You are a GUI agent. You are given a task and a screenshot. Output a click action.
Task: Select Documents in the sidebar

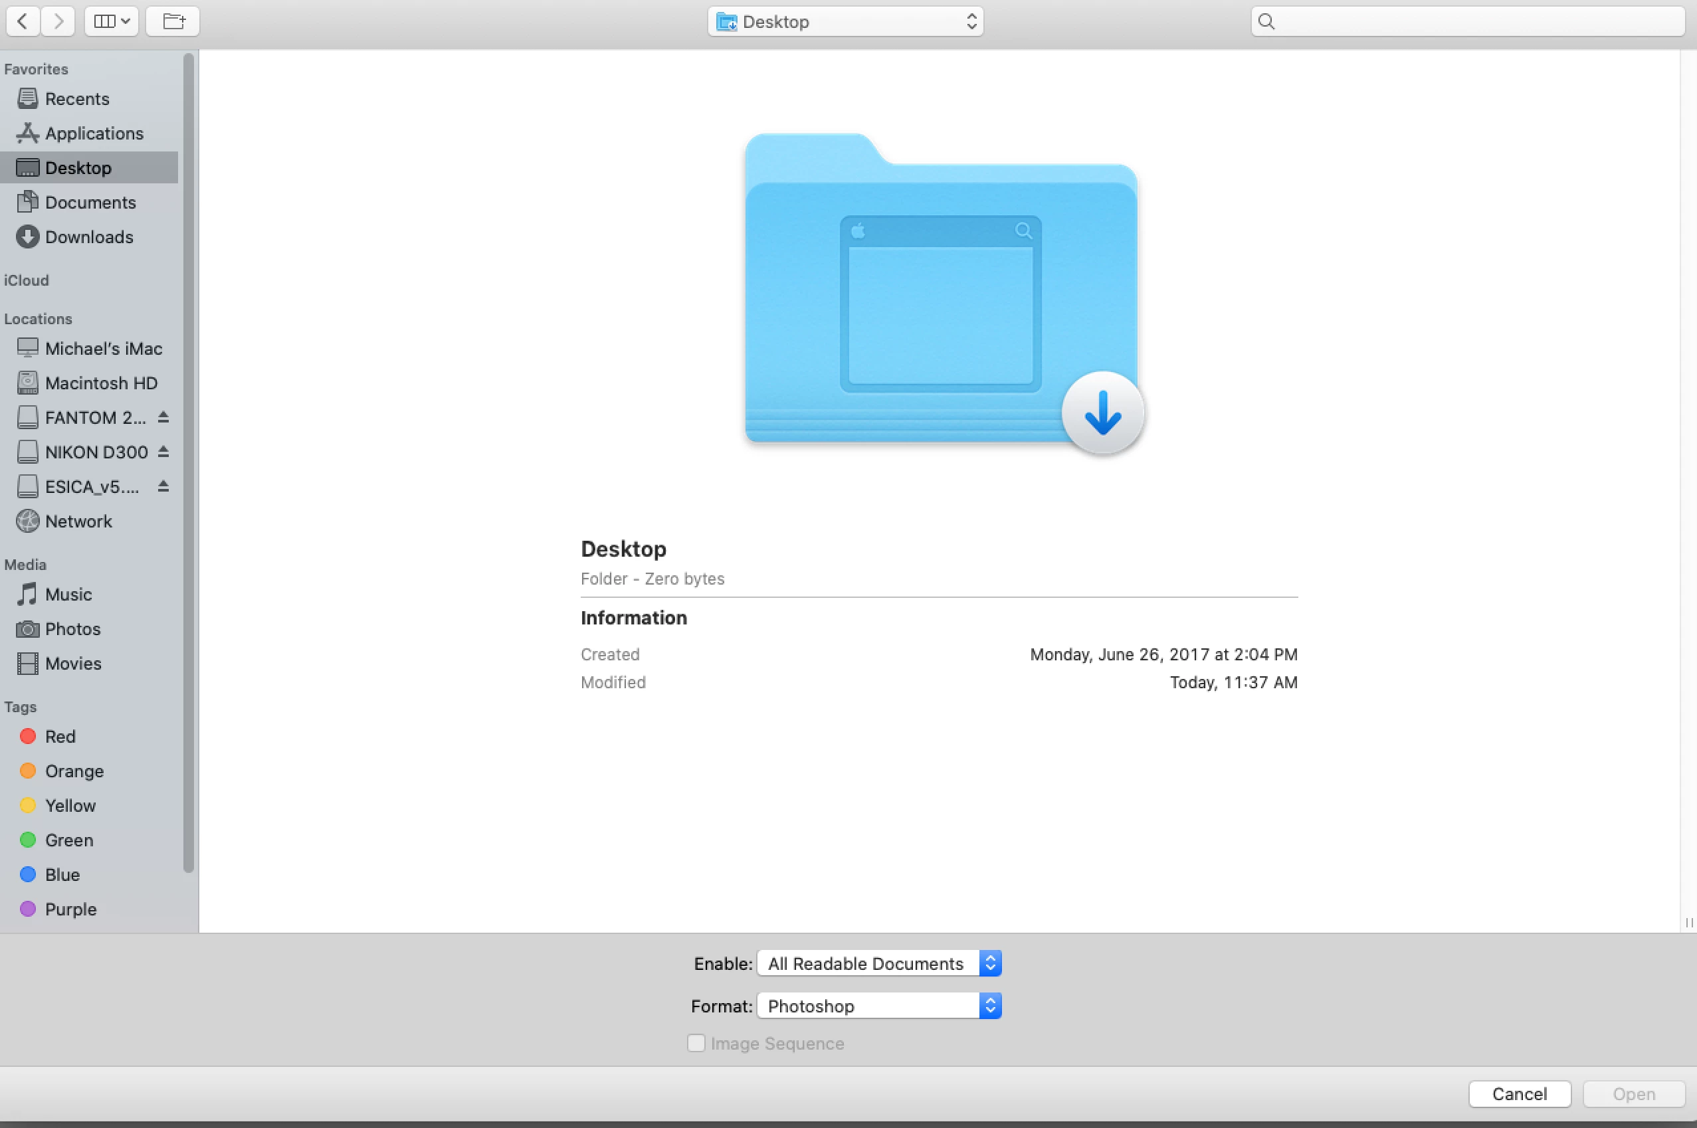[x=90, y=202]
